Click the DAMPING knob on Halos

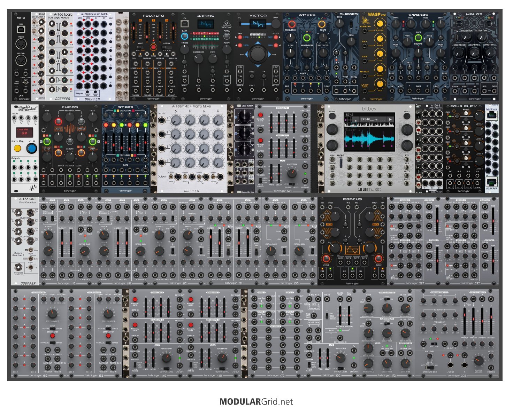click(474, 52)
